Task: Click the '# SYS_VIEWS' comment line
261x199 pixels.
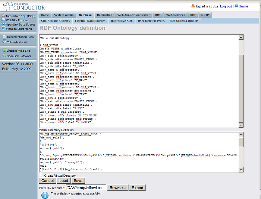Action: 49,45
